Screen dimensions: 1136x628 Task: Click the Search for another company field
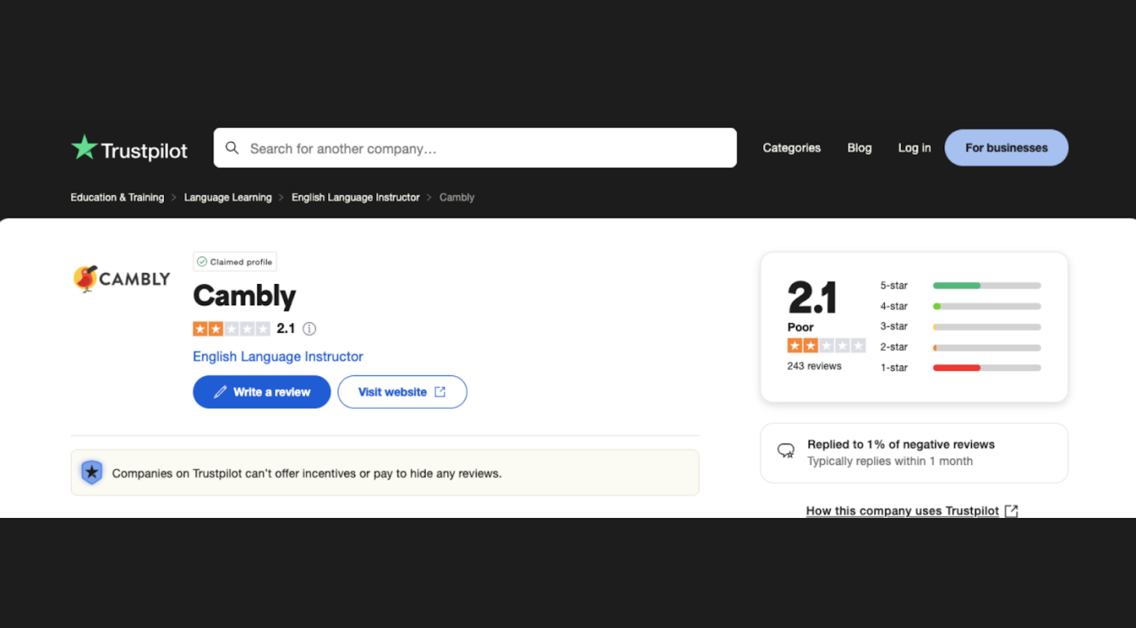click(475, 148)
